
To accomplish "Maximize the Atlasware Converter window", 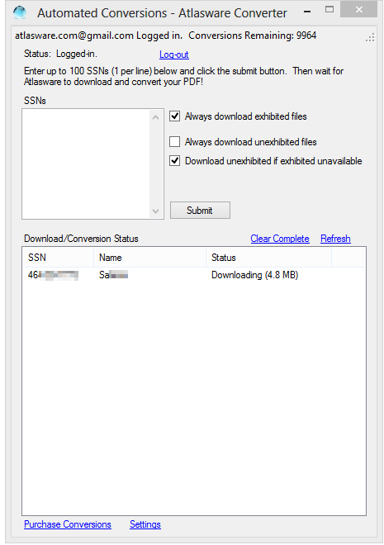I will pyautogui.click(x=329, y=10).
